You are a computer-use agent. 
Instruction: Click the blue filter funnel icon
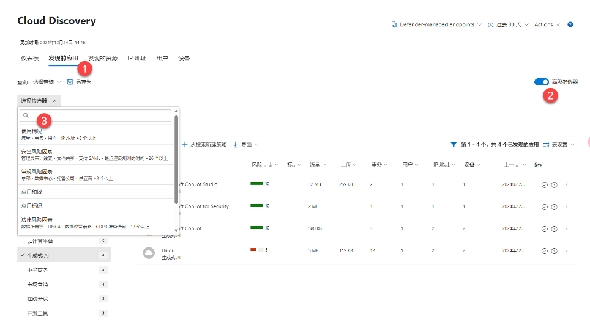point(454,145)
